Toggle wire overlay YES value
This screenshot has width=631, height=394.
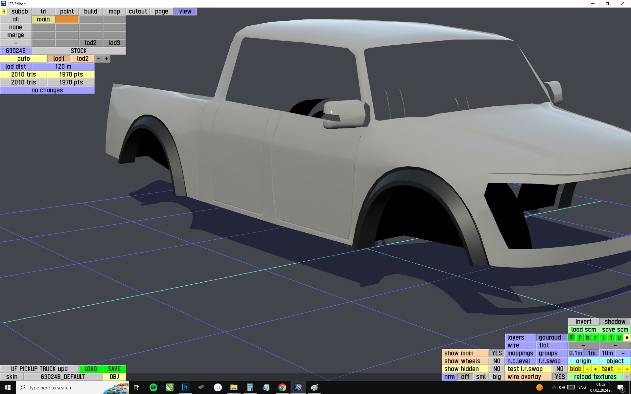560,377
